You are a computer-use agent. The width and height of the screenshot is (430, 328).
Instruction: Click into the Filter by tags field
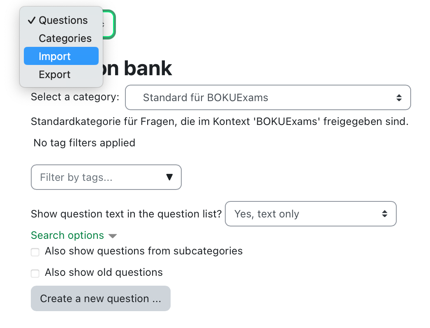[106, 177]
